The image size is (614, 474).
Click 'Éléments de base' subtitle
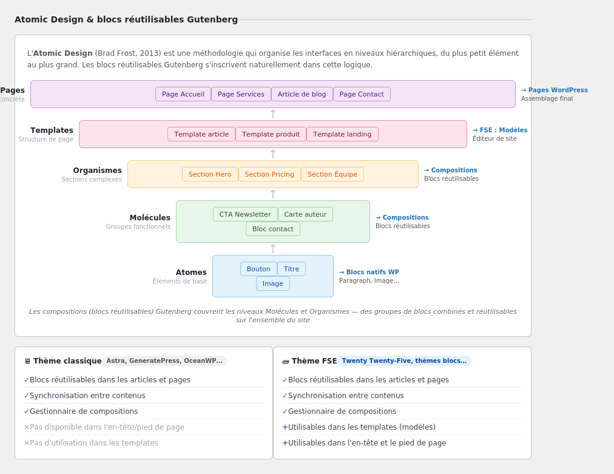click(x=180, y=281)
